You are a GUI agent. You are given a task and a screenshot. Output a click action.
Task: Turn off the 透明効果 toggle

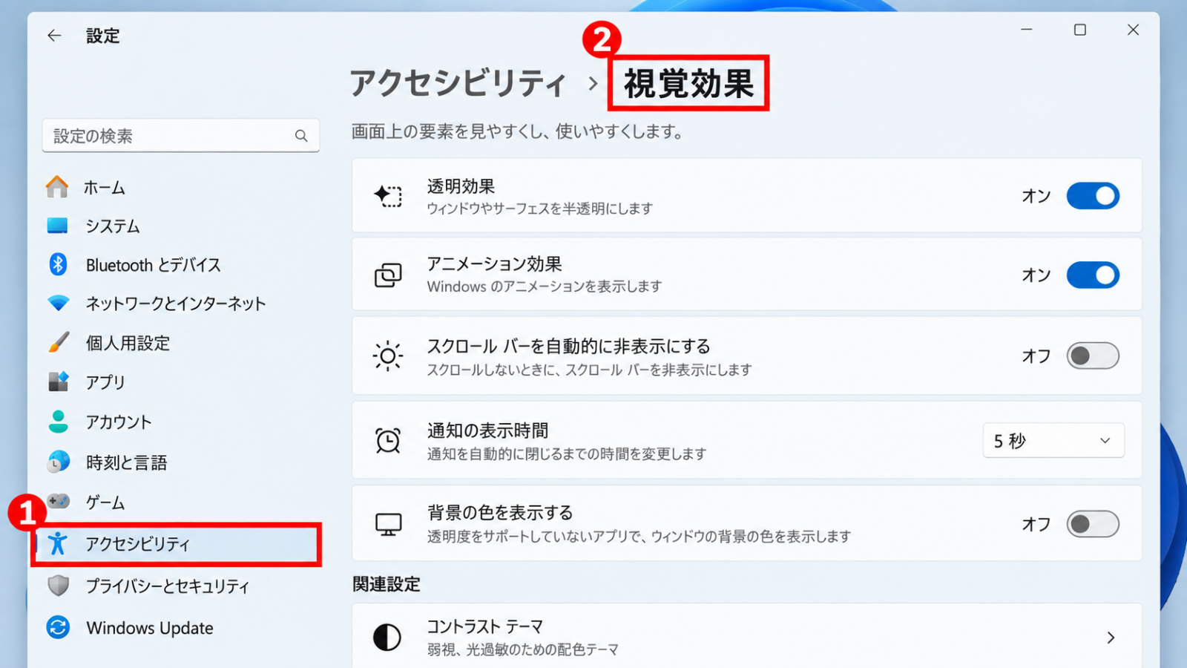tap(1093, 196)
